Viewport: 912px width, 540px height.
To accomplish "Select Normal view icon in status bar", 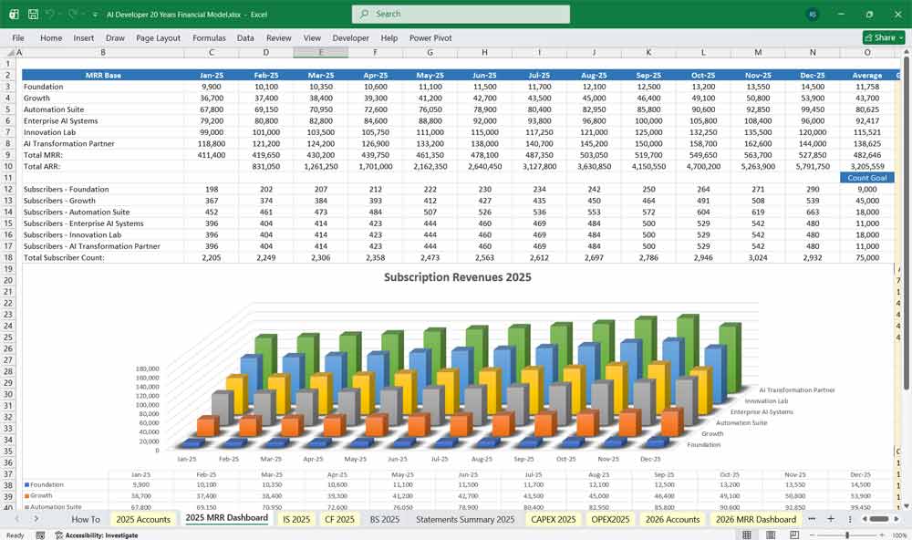I will (x=746, y=534).
